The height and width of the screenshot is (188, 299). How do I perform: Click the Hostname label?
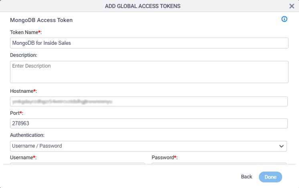point(24,91)
